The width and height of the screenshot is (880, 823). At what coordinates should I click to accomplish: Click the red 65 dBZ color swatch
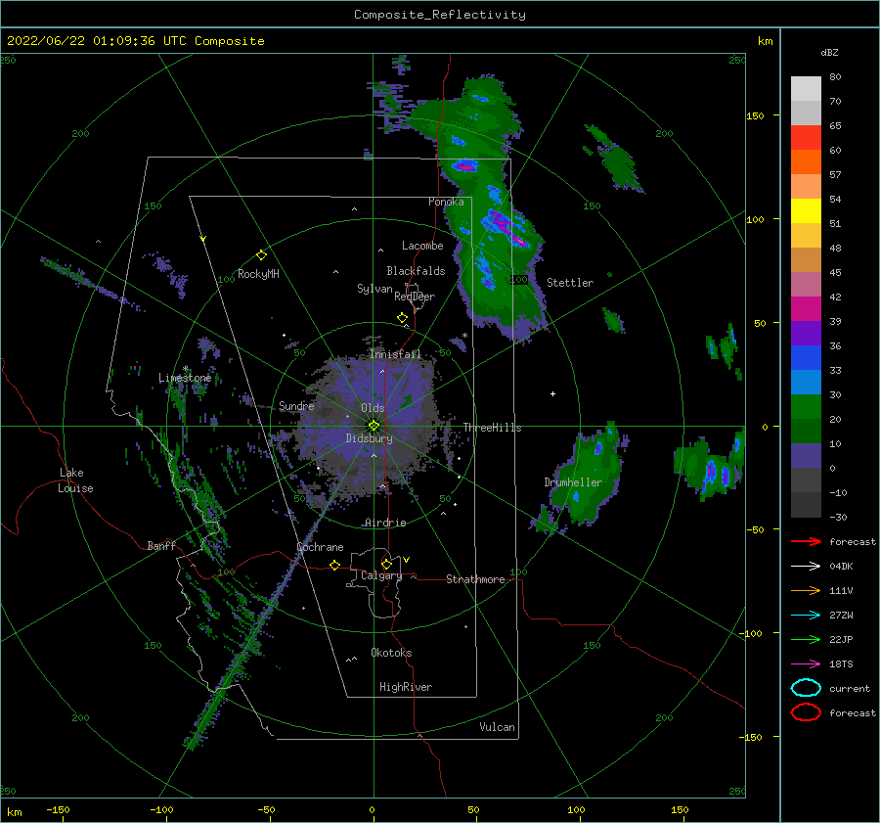[x=806, y=137]
